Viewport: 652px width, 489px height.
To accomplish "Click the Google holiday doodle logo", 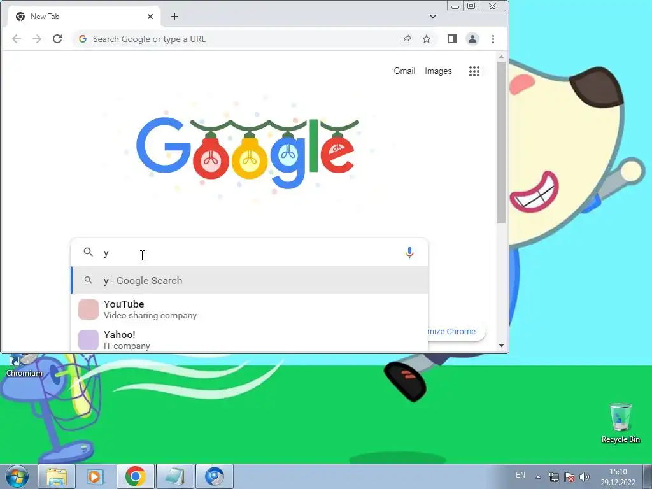I will coord(248,152).
